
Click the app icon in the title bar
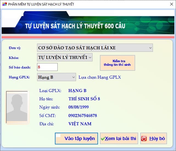(x=4, y=4)
